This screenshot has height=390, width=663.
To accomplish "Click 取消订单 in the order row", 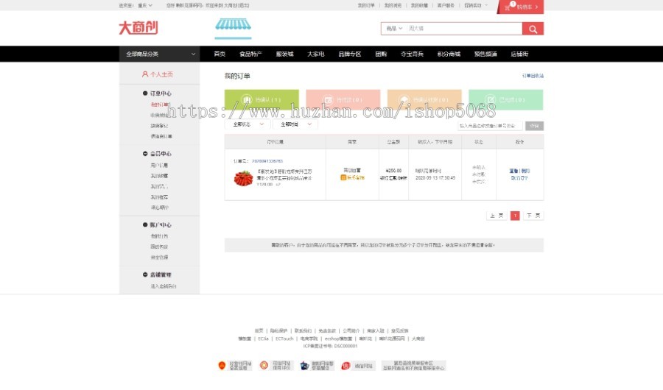I will tap(519, 178).
